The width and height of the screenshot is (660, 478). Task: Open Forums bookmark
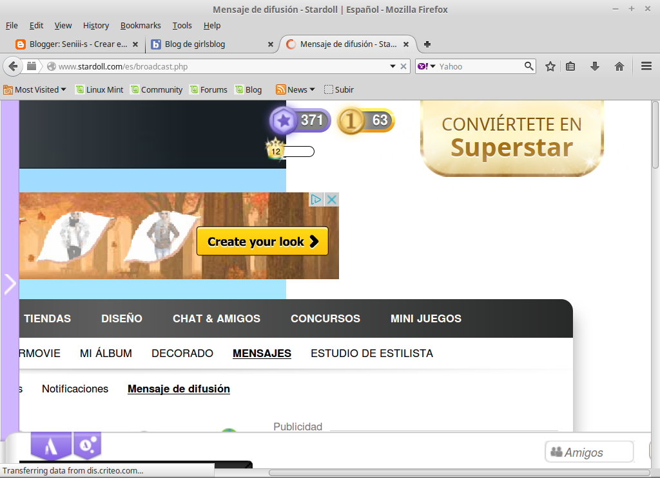click(209, 89)
